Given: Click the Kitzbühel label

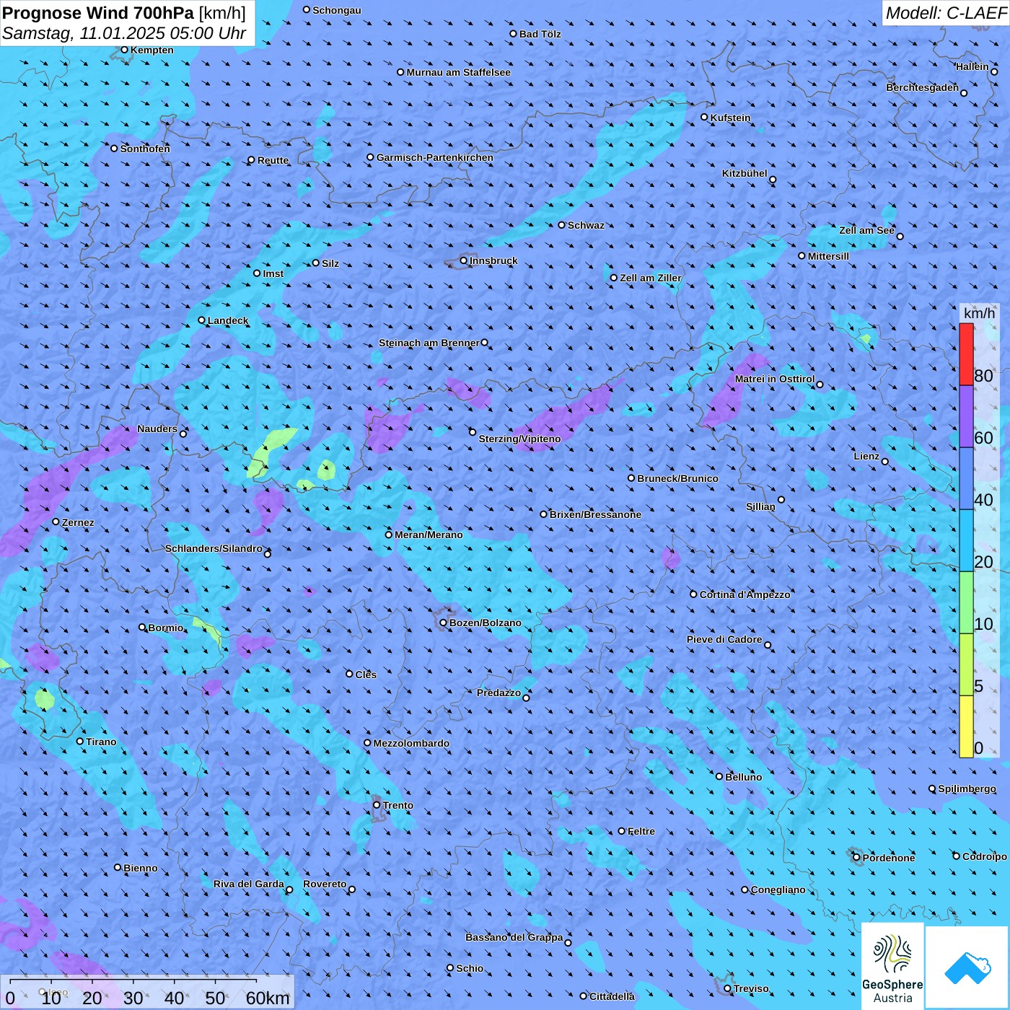Looking at the screenshot, I should [x=745, y=173].
